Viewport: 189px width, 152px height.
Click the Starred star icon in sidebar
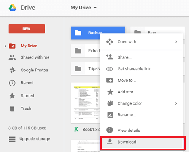(12, 96)
